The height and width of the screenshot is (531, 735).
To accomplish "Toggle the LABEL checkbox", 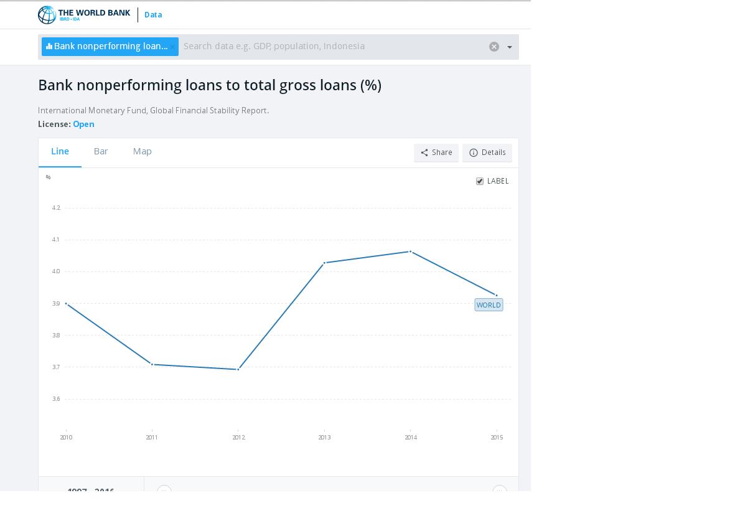I will [480, 181].
